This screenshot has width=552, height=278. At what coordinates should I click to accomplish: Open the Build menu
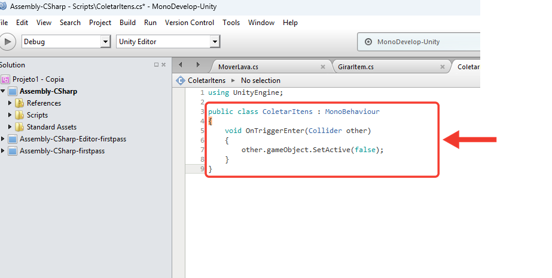pos(127,23)
